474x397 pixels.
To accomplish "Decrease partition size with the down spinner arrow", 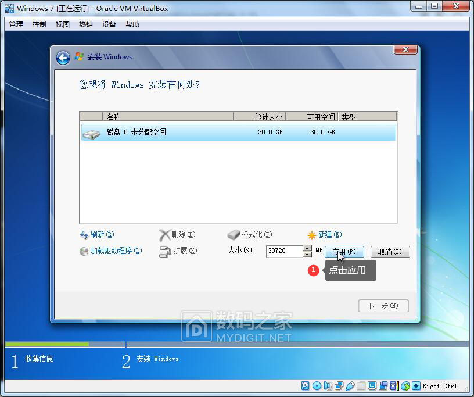I will [307, 255].
